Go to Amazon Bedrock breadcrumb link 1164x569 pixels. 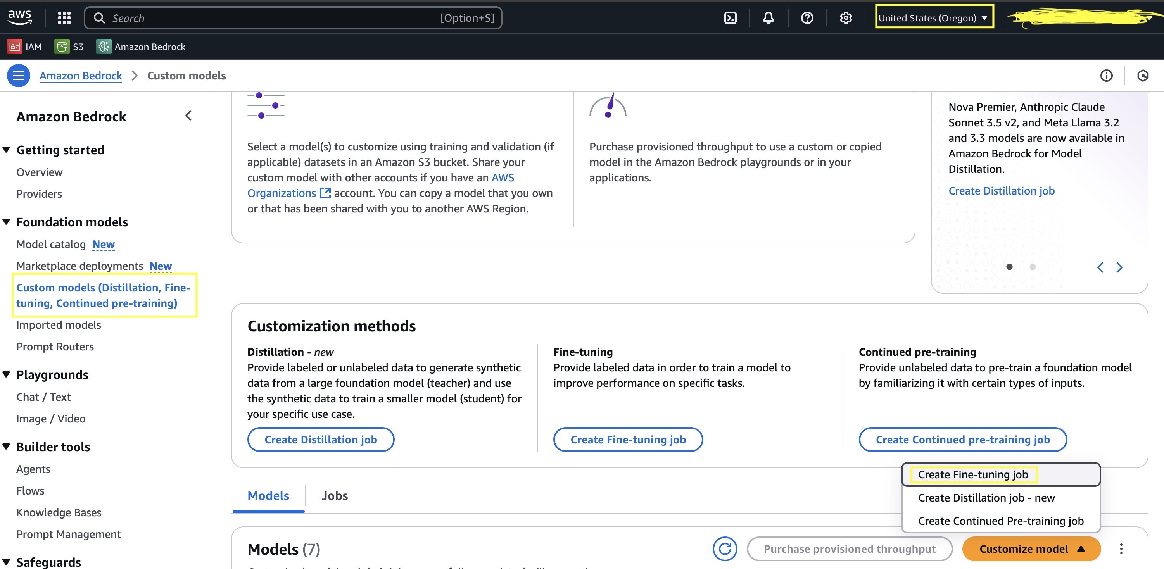click(x=80, y=76)
